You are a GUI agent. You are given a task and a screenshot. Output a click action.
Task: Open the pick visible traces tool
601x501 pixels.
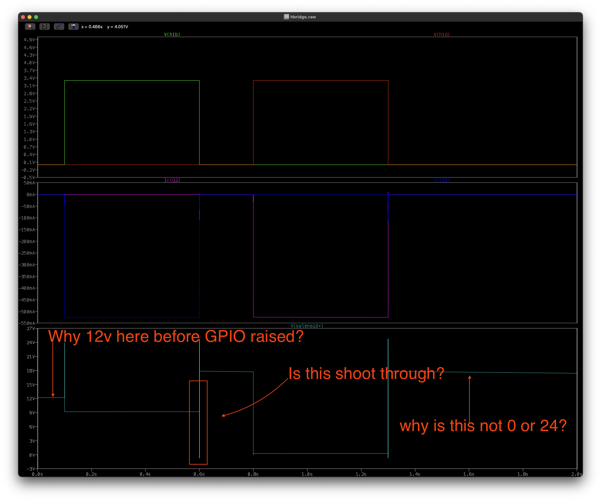(59, 27)
